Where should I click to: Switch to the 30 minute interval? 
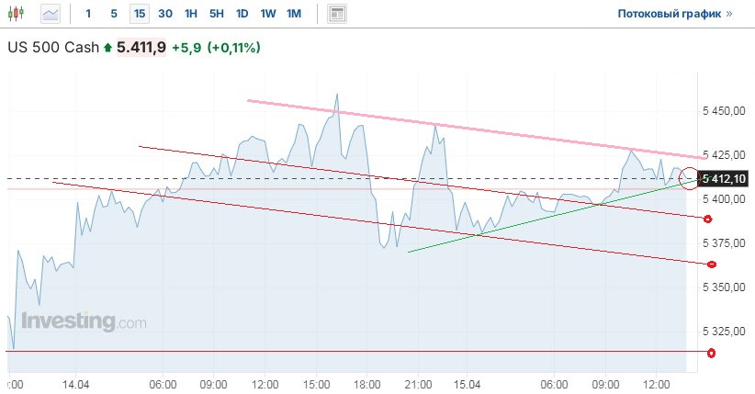pos(165,14)
